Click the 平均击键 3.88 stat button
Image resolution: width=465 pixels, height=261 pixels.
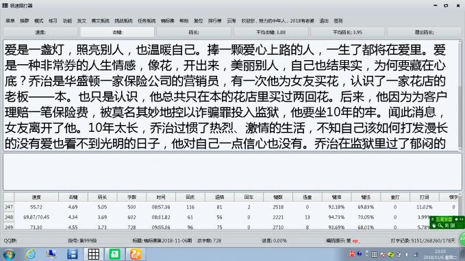(x=271, y=32)
